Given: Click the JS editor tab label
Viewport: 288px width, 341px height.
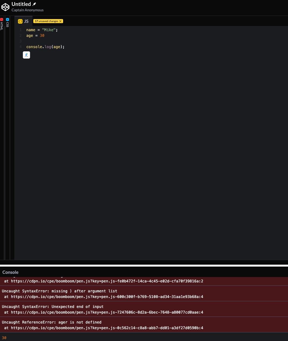Looking at the screenshot, I should (x=26, y=21).
